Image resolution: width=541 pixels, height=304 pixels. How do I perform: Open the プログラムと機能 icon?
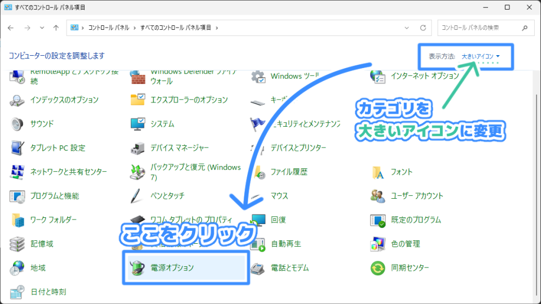[x=17, y=196]
